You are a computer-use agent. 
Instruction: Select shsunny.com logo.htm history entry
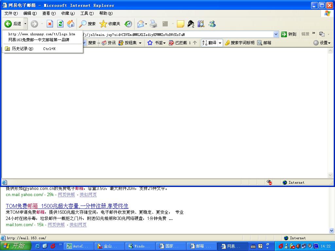(42, 34)
